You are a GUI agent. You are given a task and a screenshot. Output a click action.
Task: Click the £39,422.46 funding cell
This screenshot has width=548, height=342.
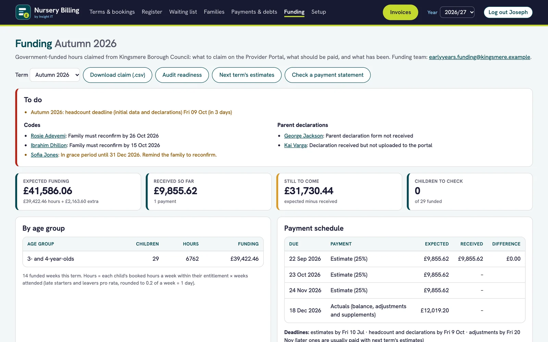coord(245,259)
